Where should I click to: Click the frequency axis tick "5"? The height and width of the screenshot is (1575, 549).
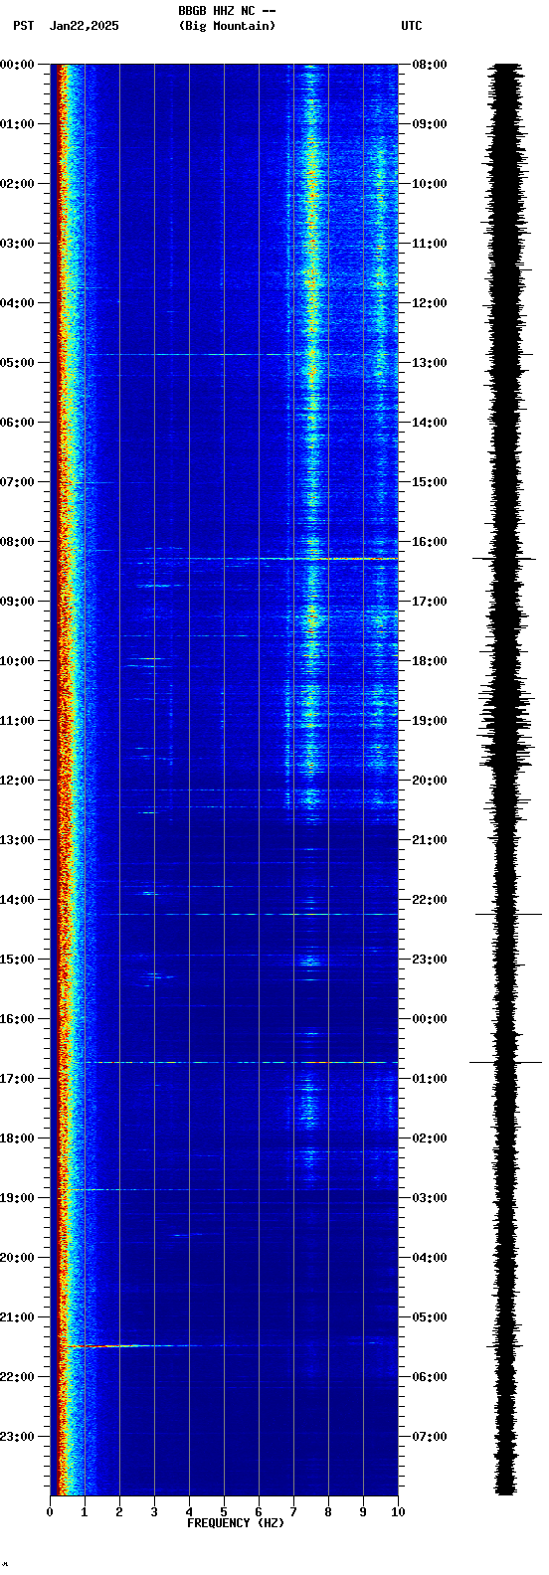(x=224, y=1512)
